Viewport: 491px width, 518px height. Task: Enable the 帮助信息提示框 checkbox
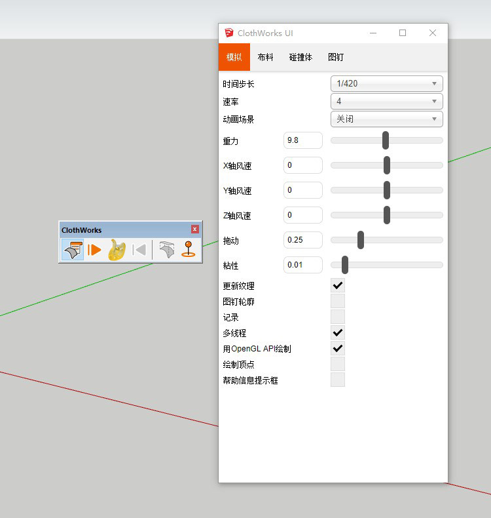pos(338,380)
